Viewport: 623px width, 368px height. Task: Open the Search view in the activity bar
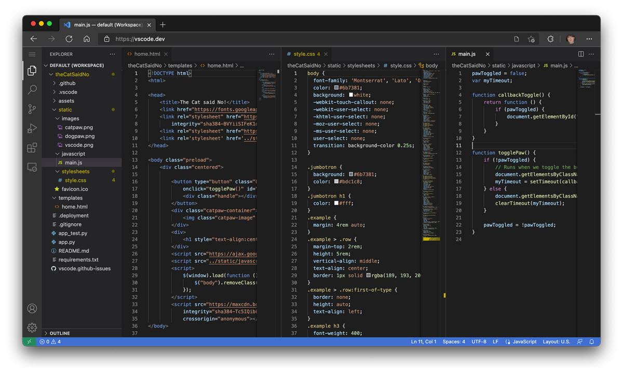click(x=32, y=89)
